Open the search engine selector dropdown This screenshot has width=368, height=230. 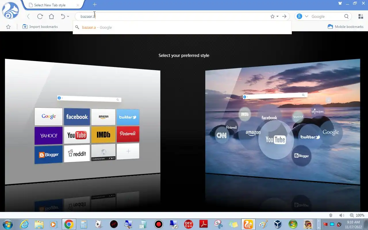pyautogui.click(x=306, y=16)
